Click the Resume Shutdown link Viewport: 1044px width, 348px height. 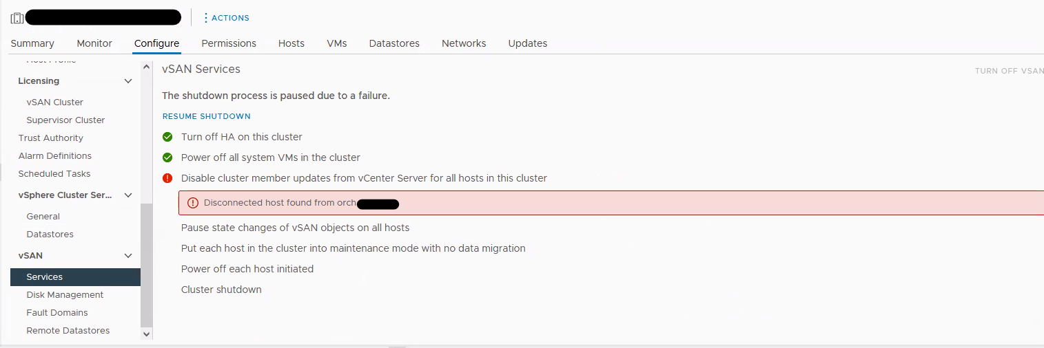[x=207, y=116]
